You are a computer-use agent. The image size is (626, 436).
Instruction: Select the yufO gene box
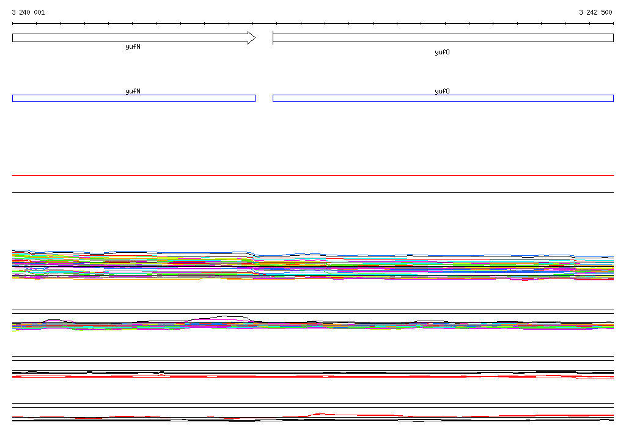click(x=443, y=38)
